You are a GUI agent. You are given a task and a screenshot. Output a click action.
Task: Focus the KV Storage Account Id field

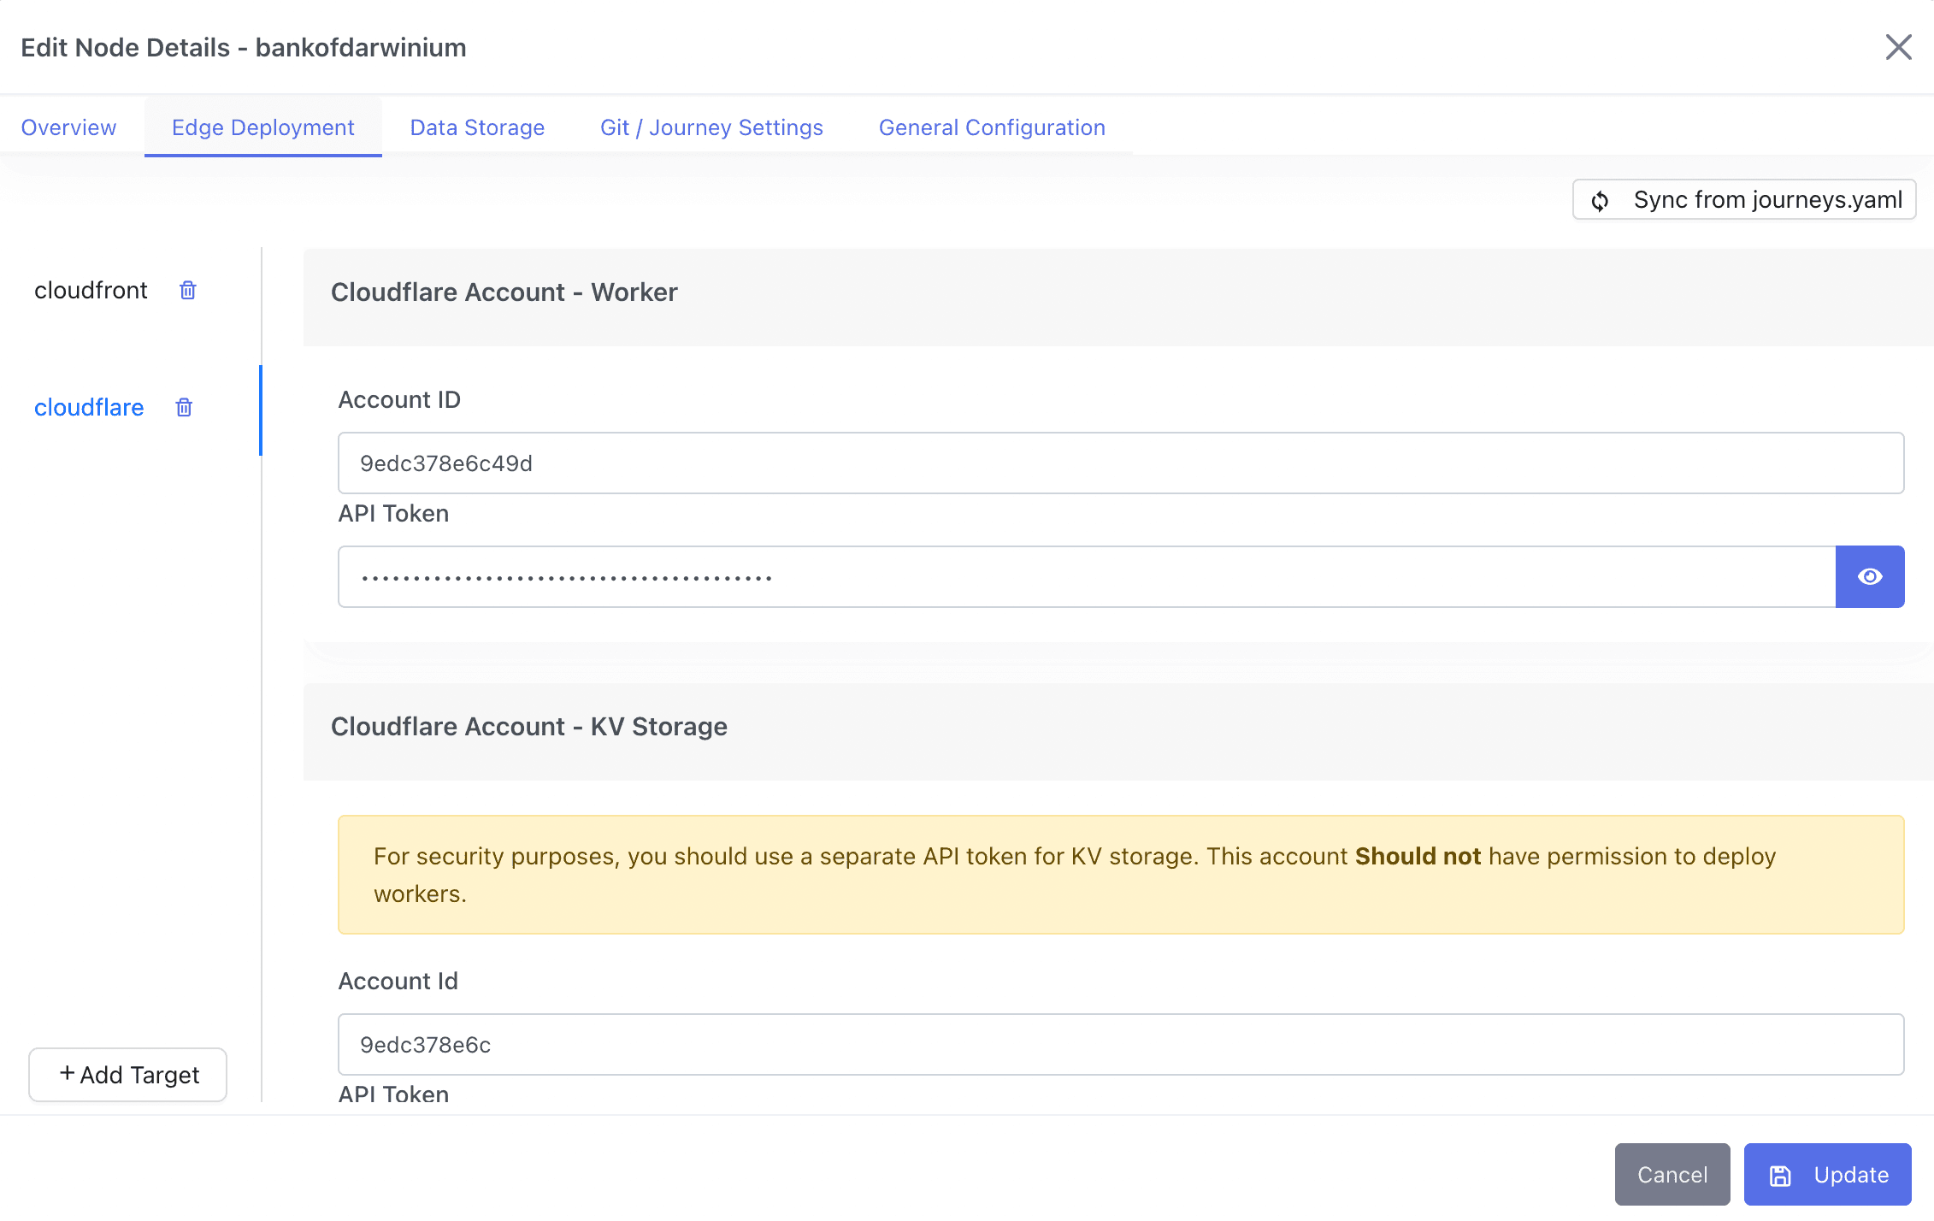pyautogui.click(x=1120, y=1045)
